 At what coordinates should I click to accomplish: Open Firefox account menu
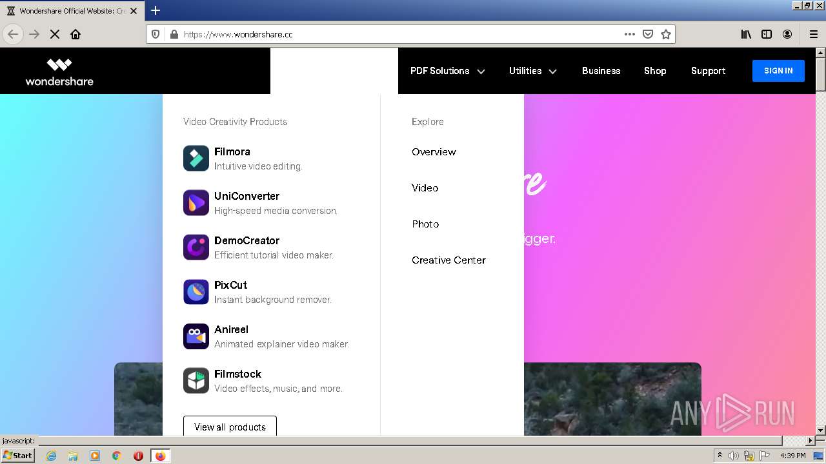[x=787, y=34]
